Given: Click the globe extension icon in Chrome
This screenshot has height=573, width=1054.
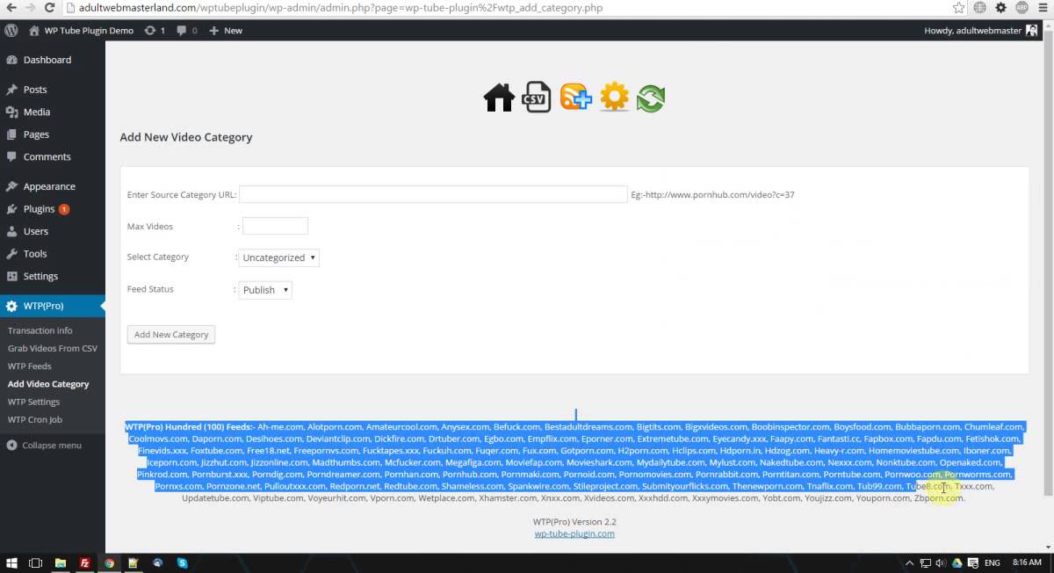Looking at the screenshot, I should [x=979, y=8].
